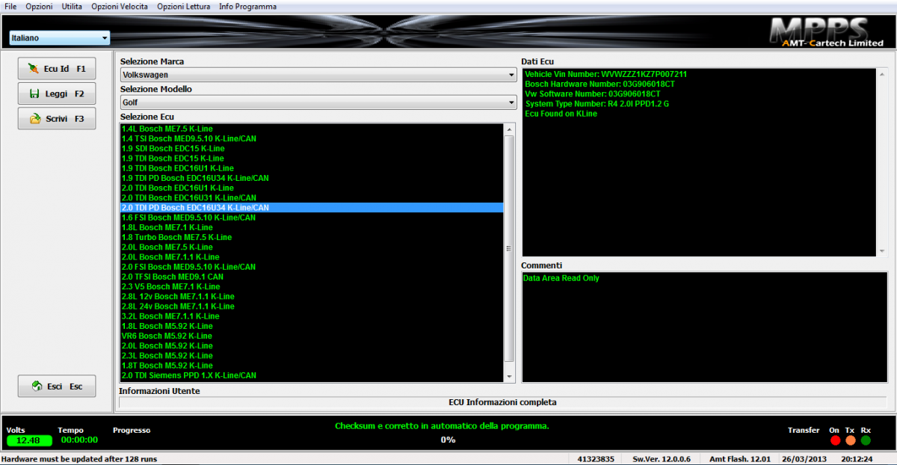Click the Dati Ecu scrollbar down arrow
Image resolution: width=897 pixels, height=465 pixels.
pos(882,251)
